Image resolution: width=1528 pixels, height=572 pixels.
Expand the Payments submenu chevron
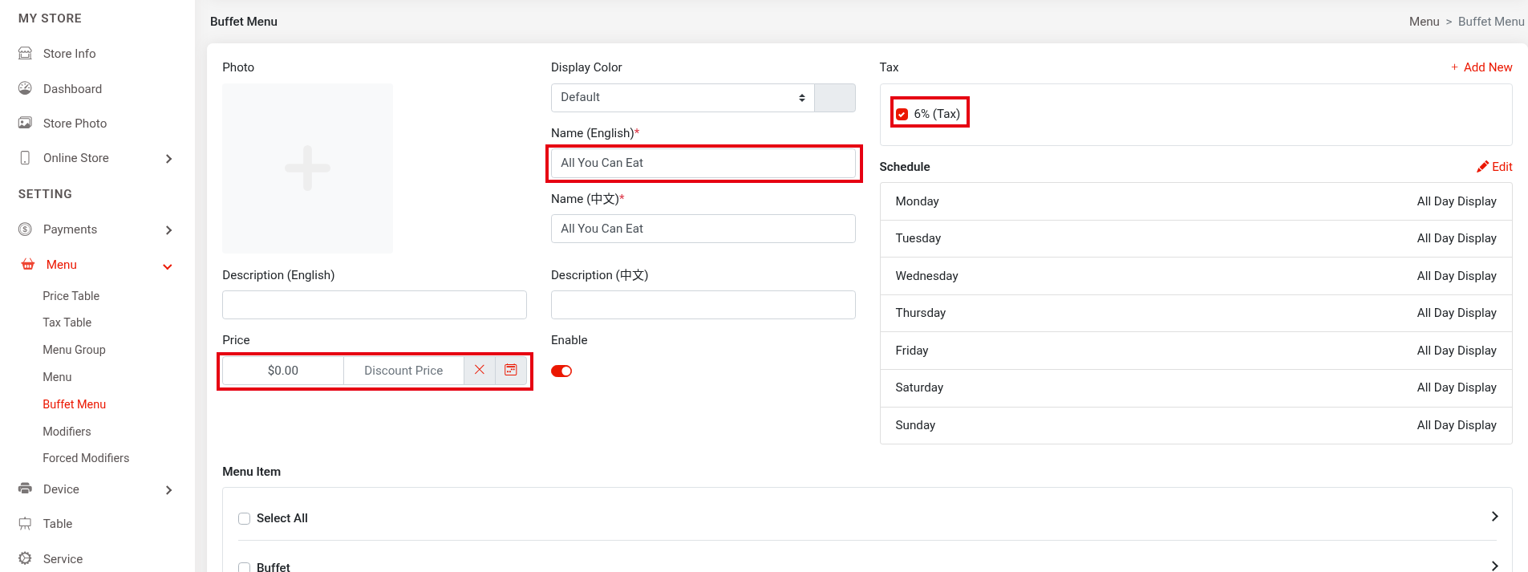[168, 230]
